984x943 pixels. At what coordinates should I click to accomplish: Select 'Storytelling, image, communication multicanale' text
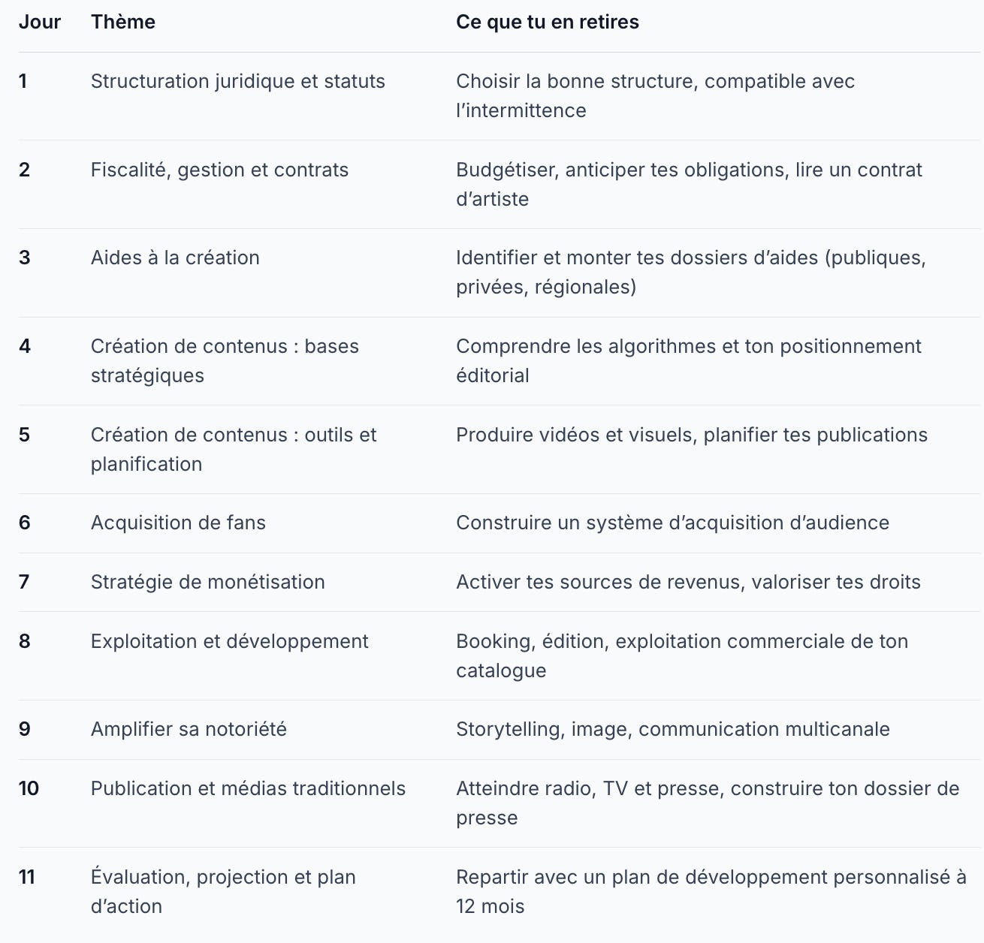pos(673,729)
